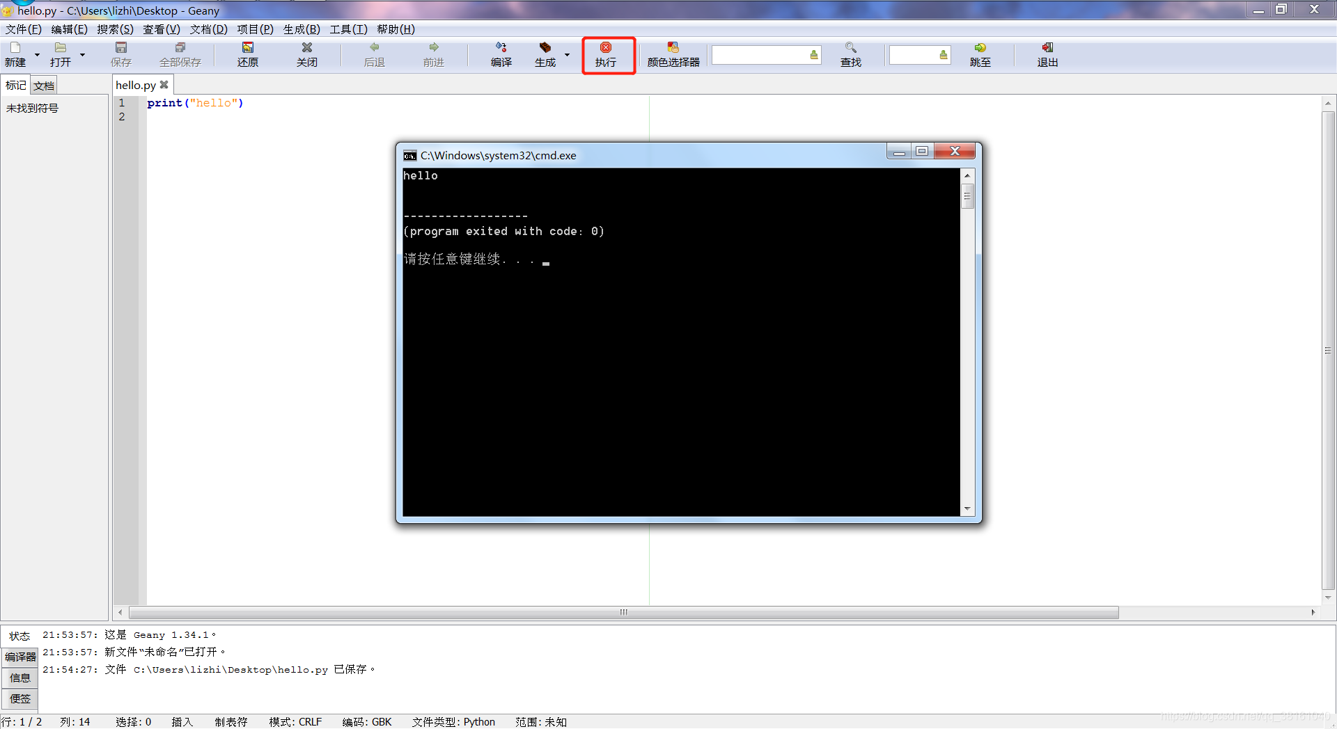Open the 生成(B) menu
The image size is (1337, 729).
pos(302,29)
